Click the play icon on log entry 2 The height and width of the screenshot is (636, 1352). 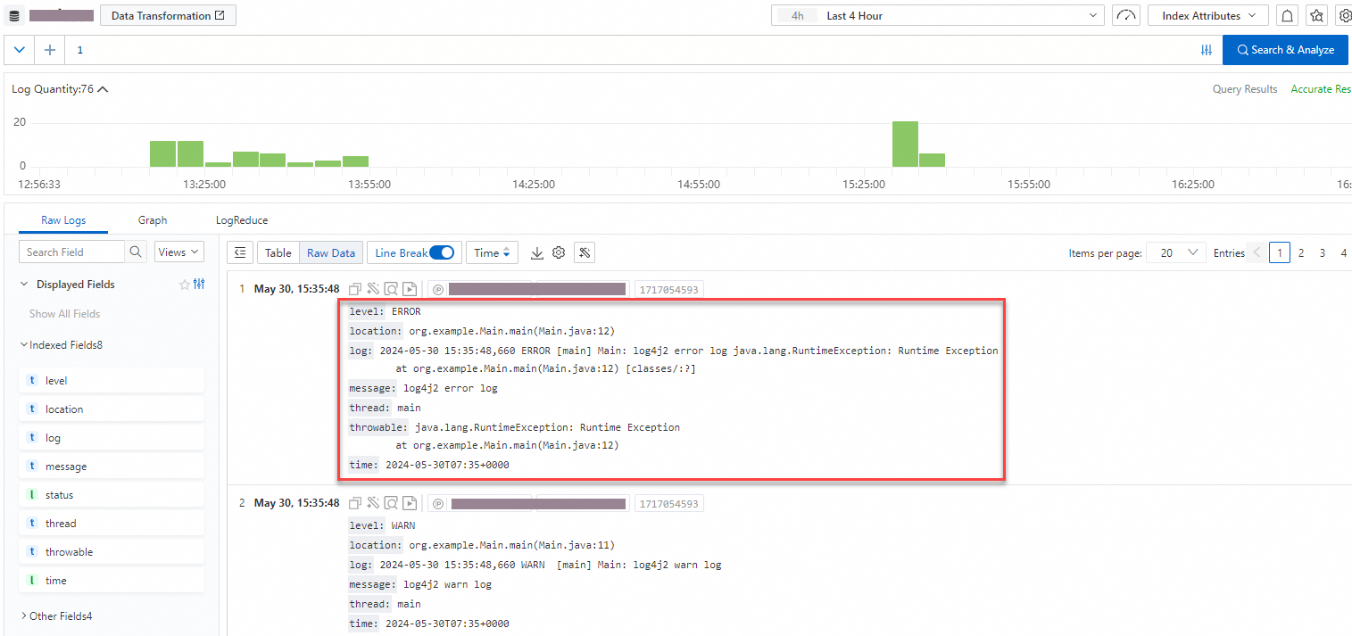(409, 503)
